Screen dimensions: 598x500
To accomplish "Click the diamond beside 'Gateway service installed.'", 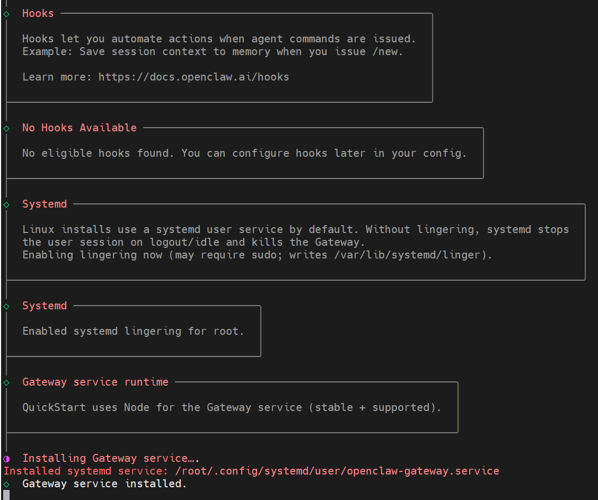I will pos(6,484).
